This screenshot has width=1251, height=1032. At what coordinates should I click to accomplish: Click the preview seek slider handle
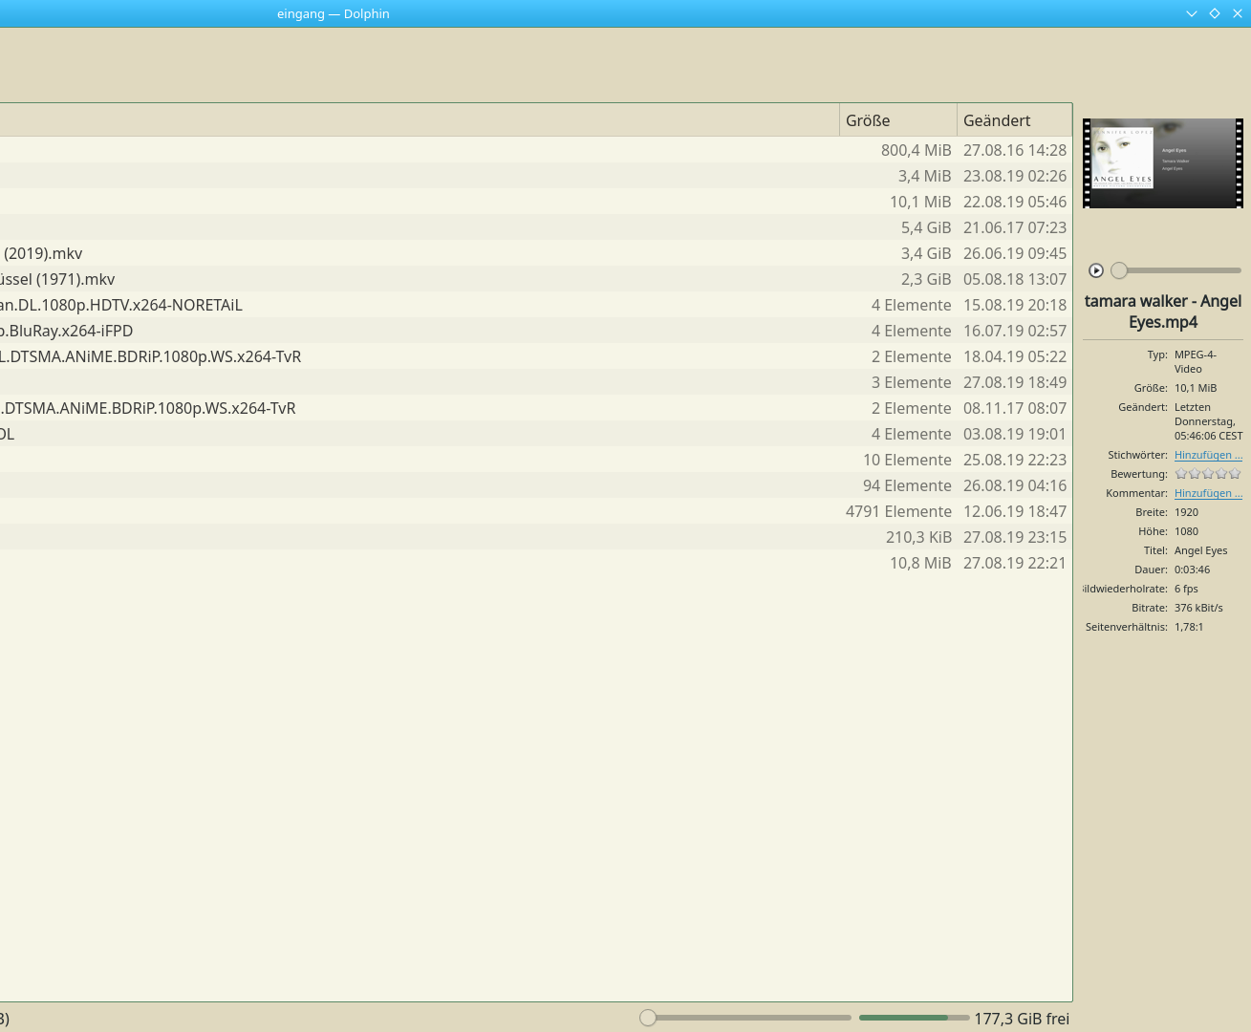1119,270
